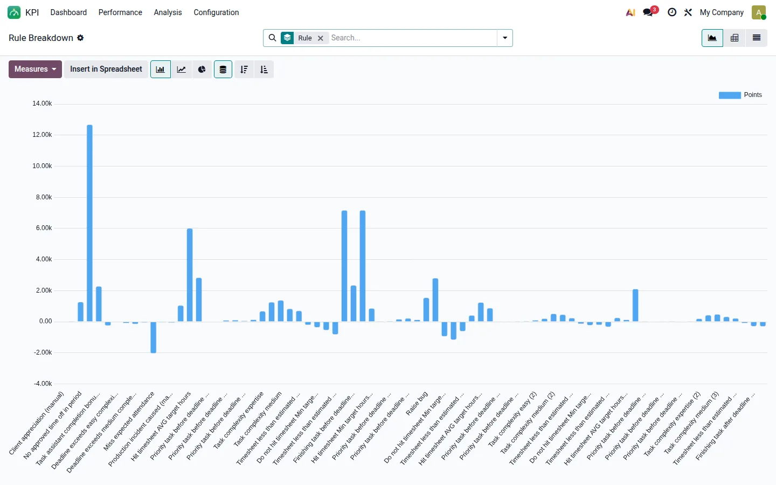Open the Measures dropdown
776x485 pixels.
(x=35, y=70)
